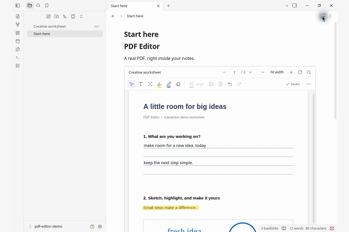Click the highlighted 'Small steps' text
The image size is (349, 232).
[x=170, y=208]
